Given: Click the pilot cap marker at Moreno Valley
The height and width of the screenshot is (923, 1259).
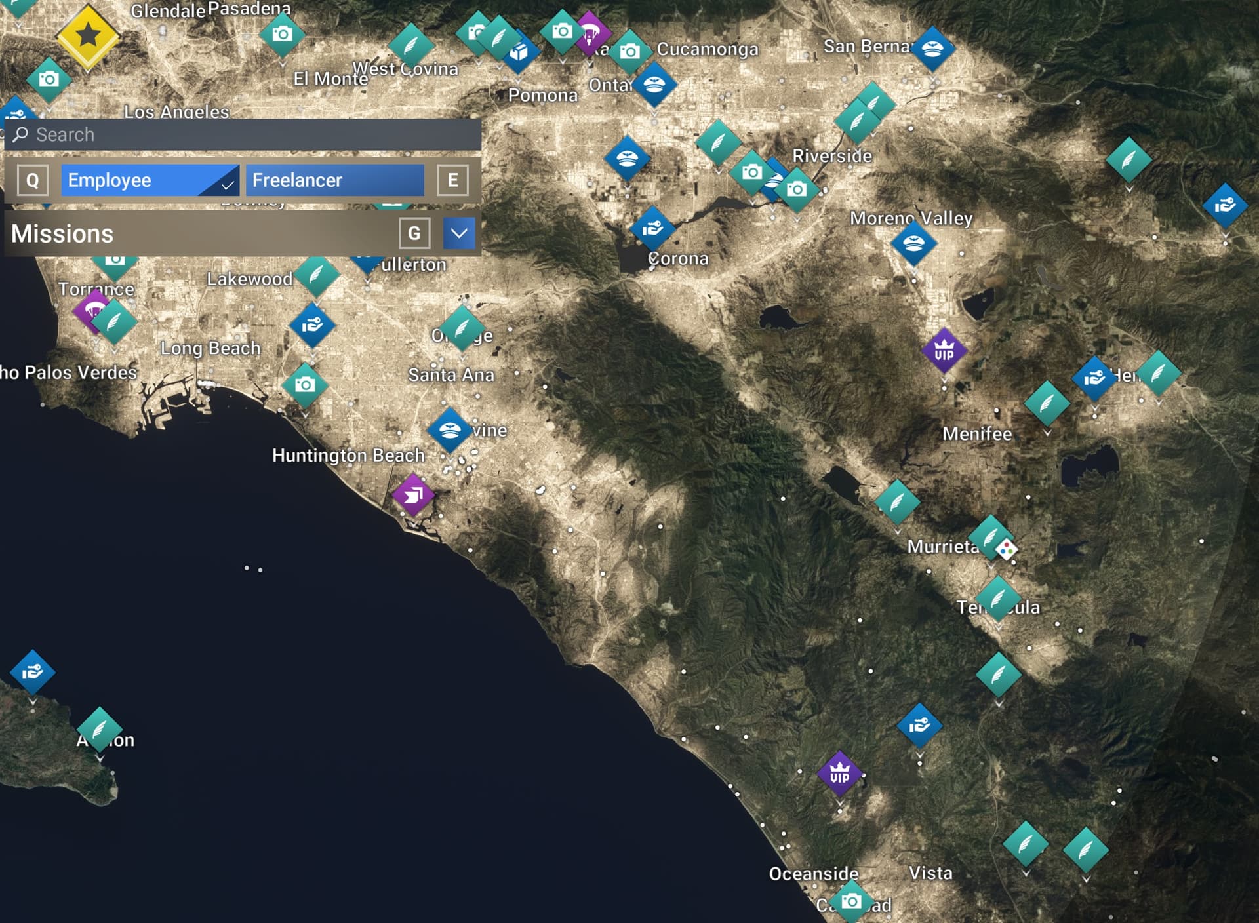Looking at the screenshot, I should coord(913,243).
